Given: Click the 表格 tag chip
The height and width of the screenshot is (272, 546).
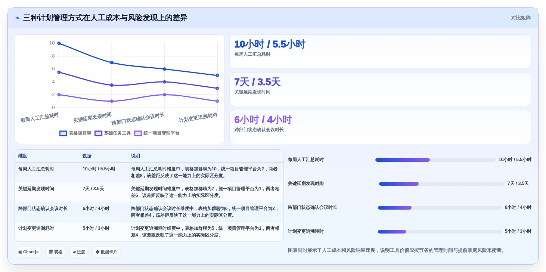Looking at the screenshot, I should [56, 252].
